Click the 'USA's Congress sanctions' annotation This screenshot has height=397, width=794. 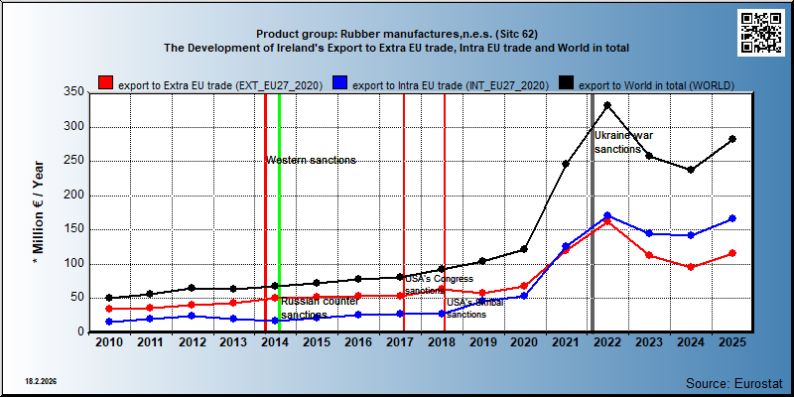[x=439, y=285]
